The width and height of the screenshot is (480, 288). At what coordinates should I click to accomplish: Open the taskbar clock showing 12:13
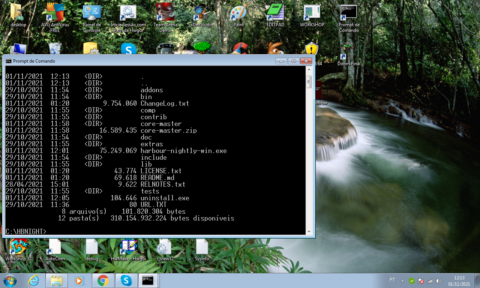(459, 281)
